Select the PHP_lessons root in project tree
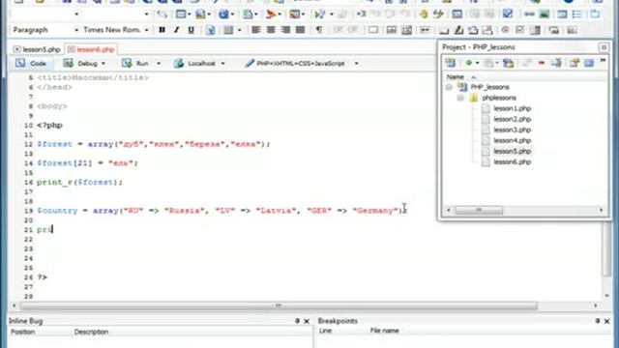This screenshot has width=619, height=348. (x=490, y=87)
